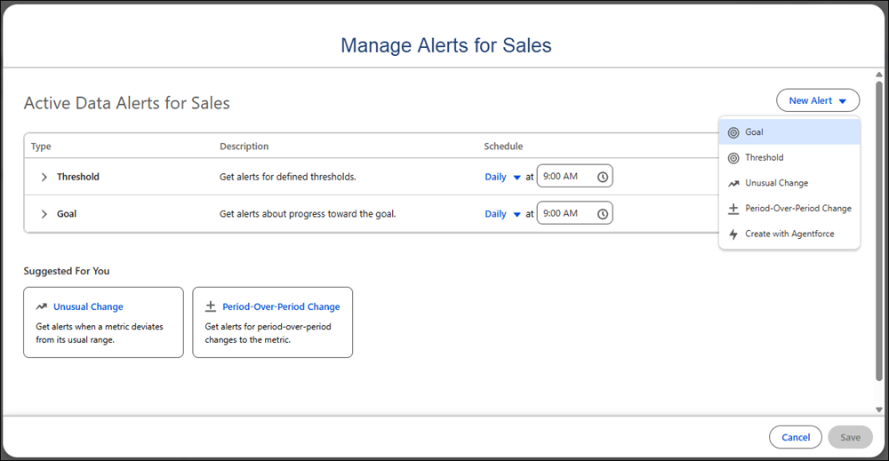Click 'Get alerts for defined thresholds.' text
The width and height of the screenshot is (889, 461).
(287, 177)
